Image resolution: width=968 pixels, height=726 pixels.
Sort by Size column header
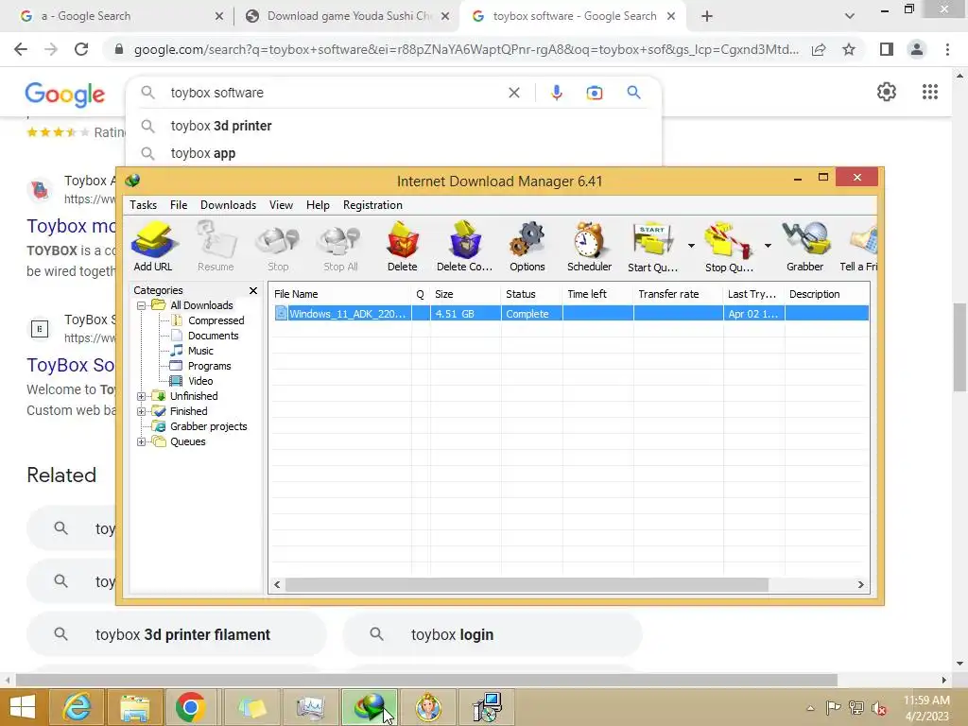[465, 295]
